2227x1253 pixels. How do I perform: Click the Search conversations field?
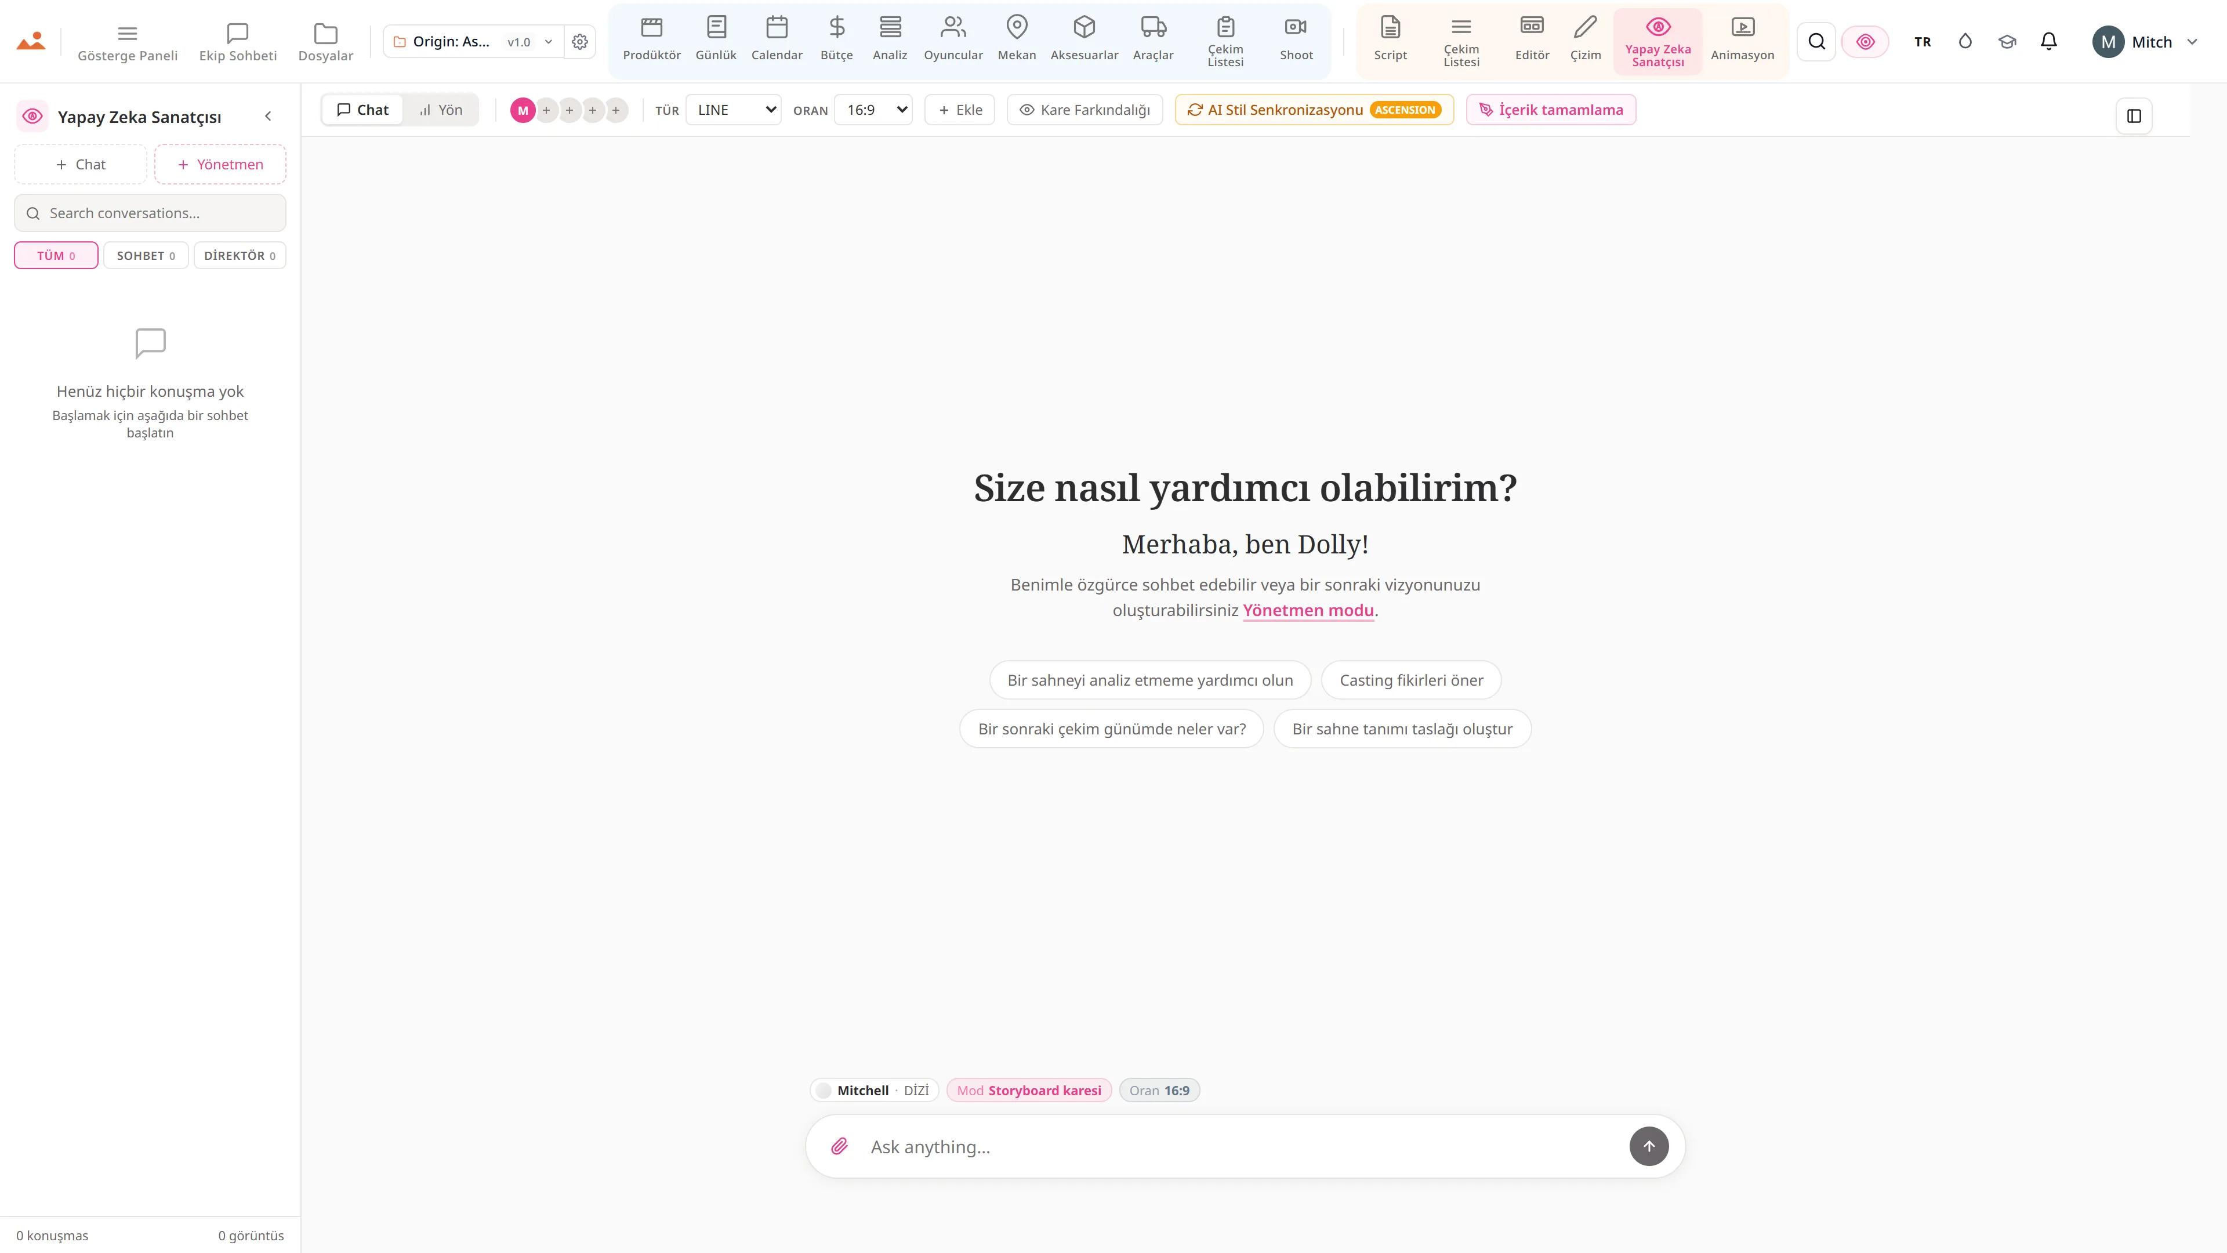point(150,213)
